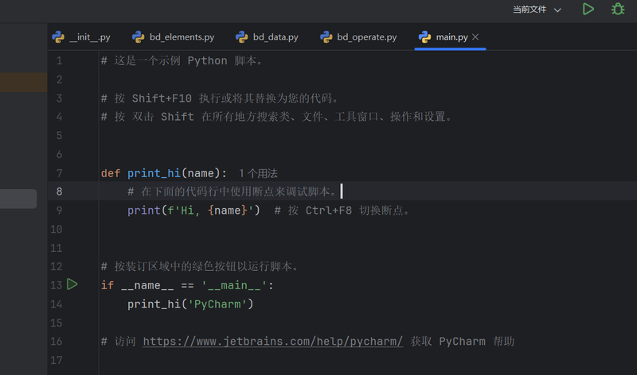Click the 'PyCharm' argument on line 14
The image size is (637, 375).
click(217, 303)
